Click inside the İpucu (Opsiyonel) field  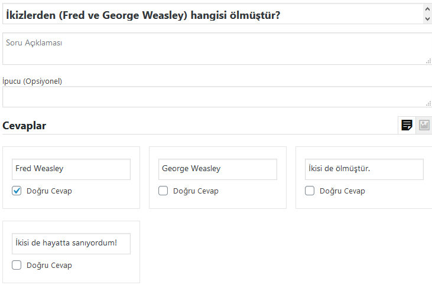tap(217, 97)
